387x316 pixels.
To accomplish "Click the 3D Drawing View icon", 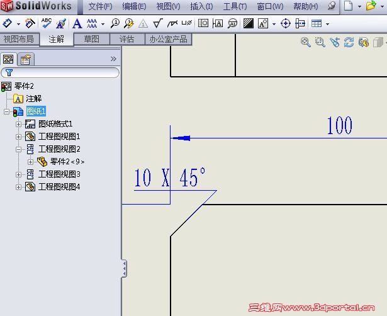I will point(364,42).
